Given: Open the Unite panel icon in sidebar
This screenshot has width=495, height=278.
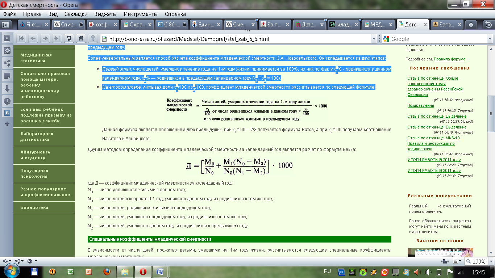Looking at the screenshot, I should 7,63.
